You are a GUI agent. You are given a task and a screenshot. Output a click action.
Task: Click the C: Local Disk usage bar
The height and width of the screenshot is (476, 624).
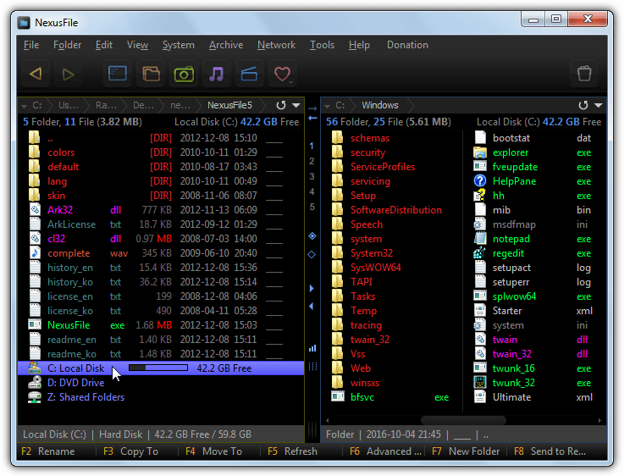[x=158, y=368]
